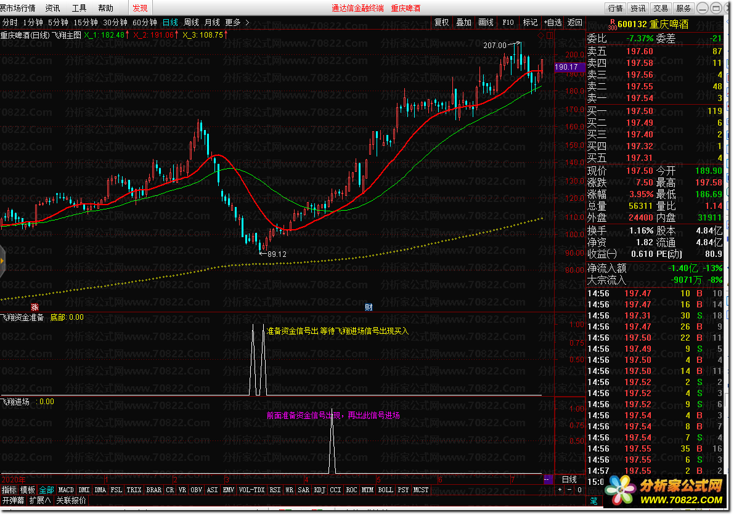
Task: Click the 交易 trade button
Action: pos(661,8)
